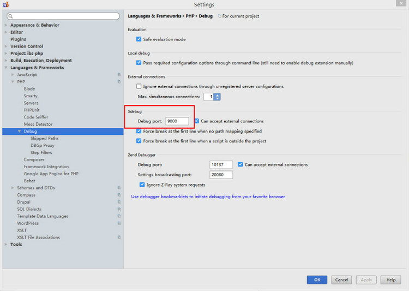Select DBGp Proxy settings page
409x291 pixels.
point(43,146)
